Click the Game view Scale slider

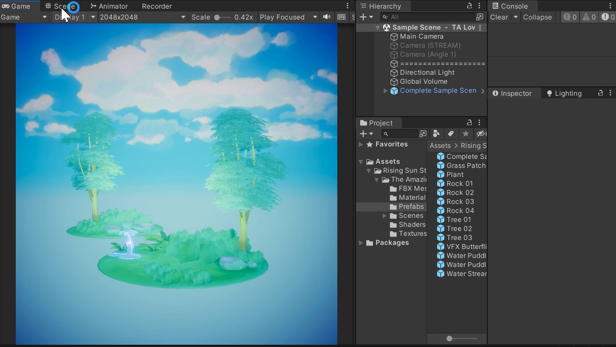(x=223, y=17)
